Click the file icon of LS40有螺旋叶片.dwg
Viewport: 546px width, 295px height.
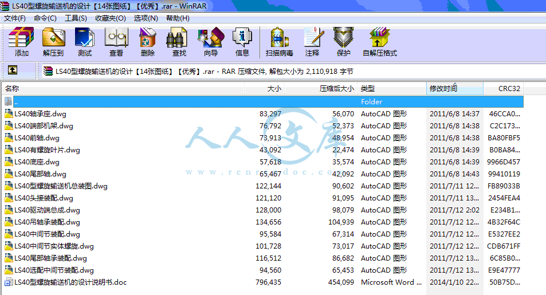tap(9, 150)
